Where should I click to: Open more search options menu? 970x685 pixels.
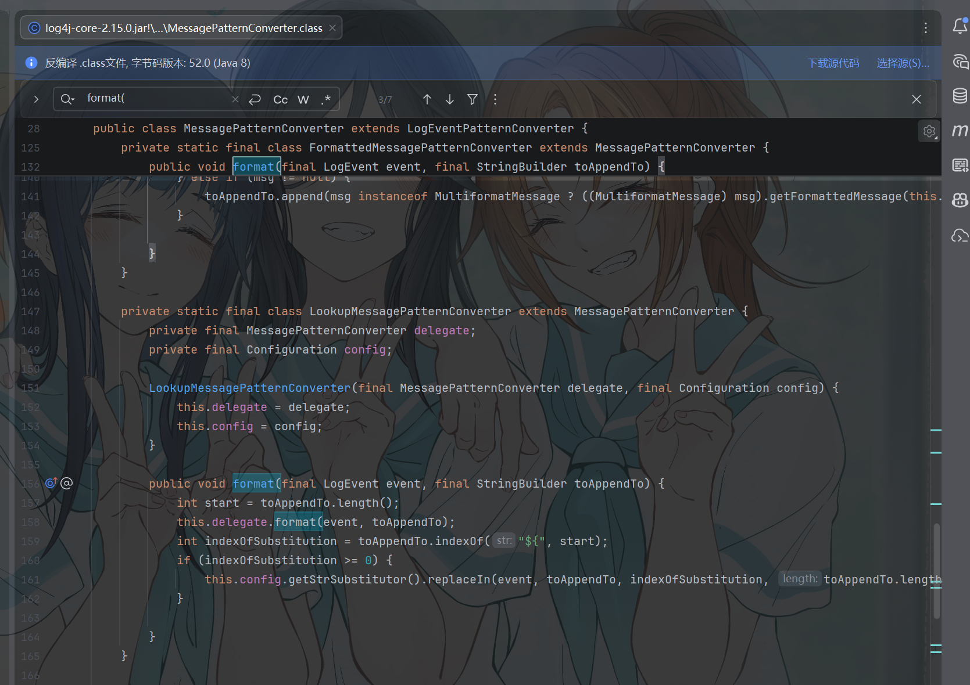495,99
